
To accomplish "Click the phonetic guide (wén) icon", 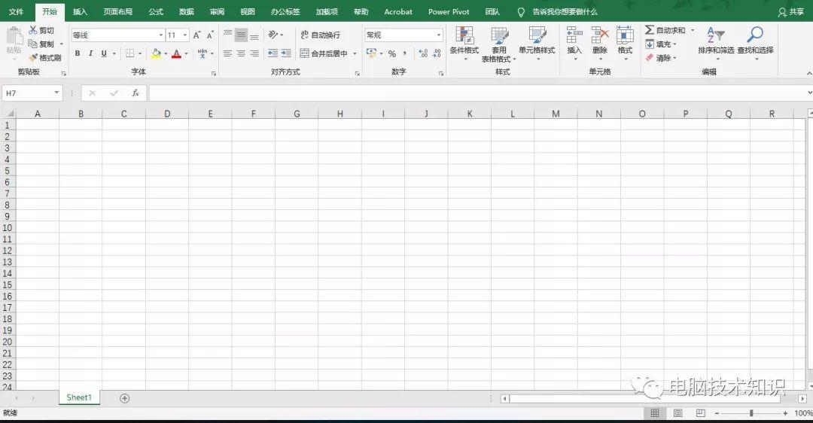I will [x=202, y=53].
